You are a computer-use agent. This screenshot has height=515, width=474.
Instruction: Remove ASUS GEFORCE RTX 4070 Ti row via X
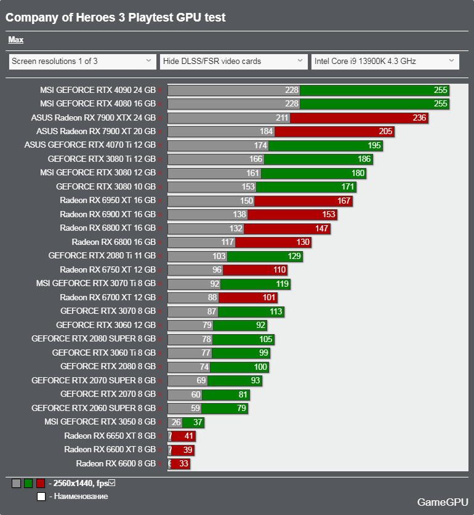160,145
